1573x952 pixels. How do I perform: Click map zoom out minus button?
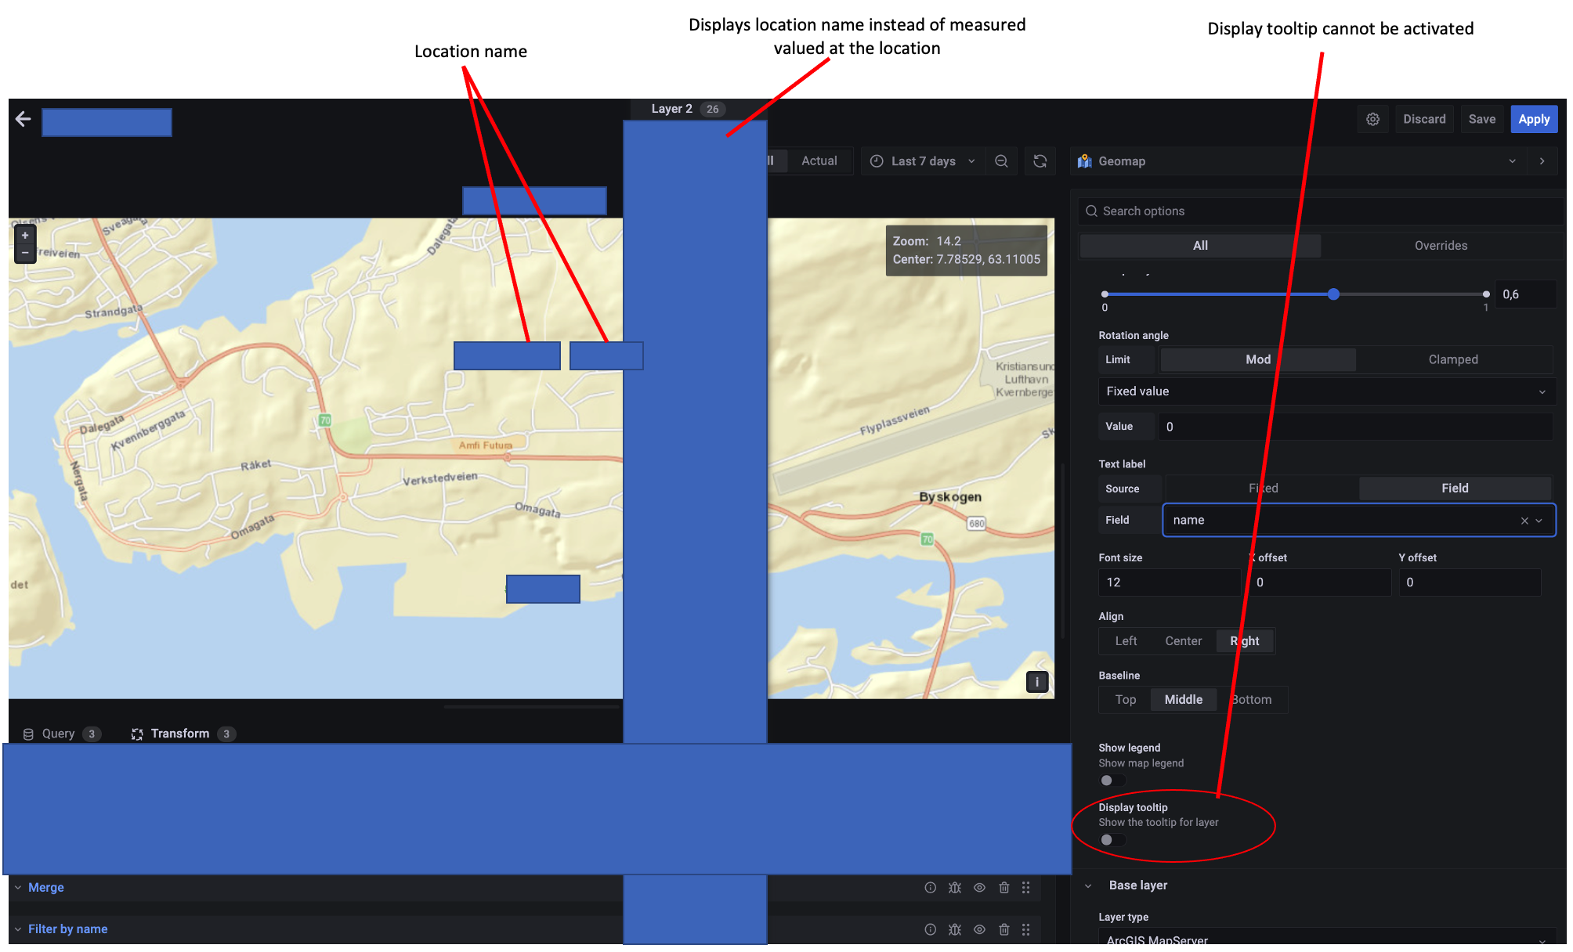click(x=25, y=253)
